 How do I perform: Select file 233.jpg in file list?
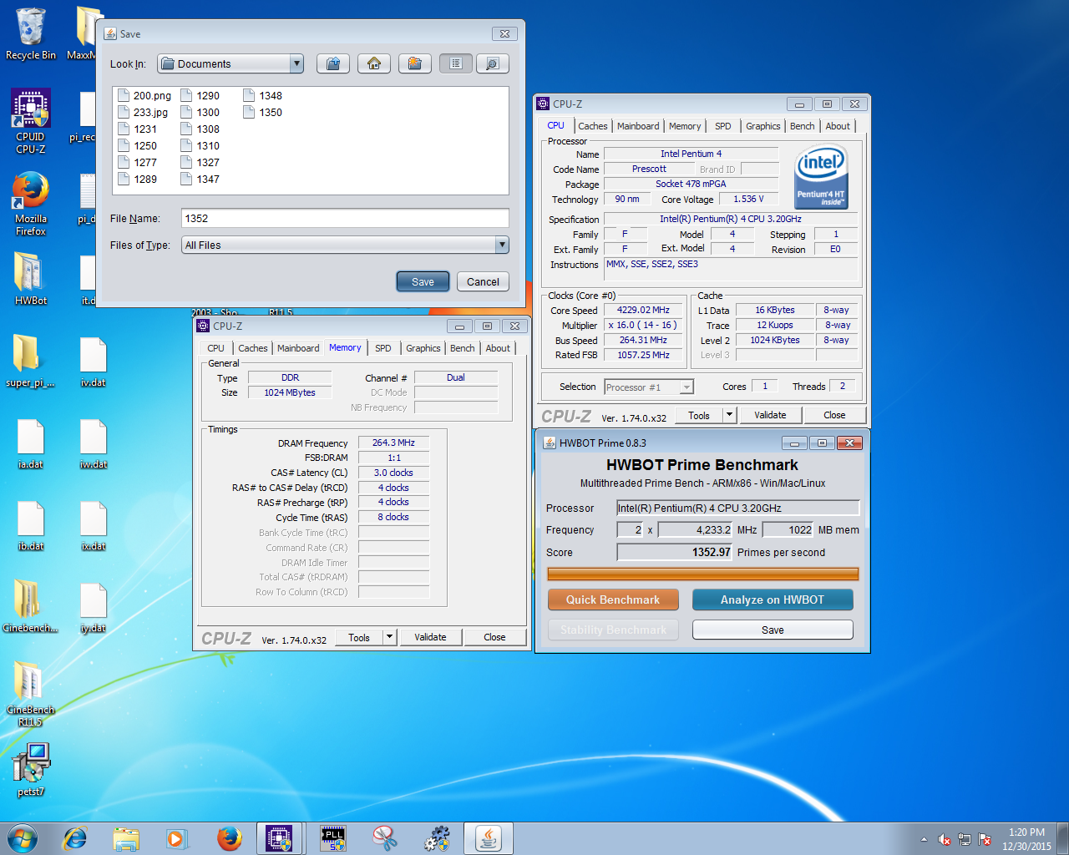tap(143, 112)
